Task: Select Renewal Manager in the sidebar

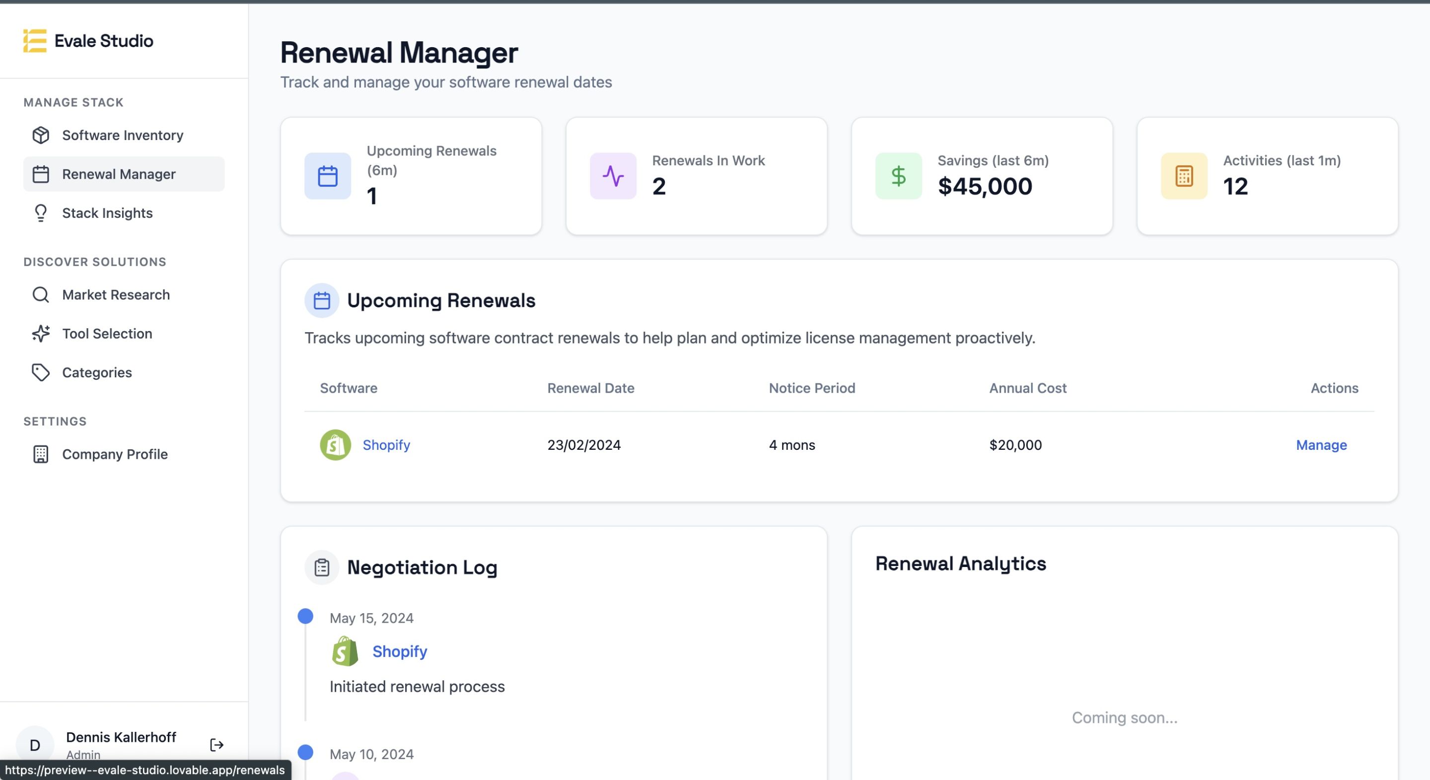Action: [x=119, y=174]
